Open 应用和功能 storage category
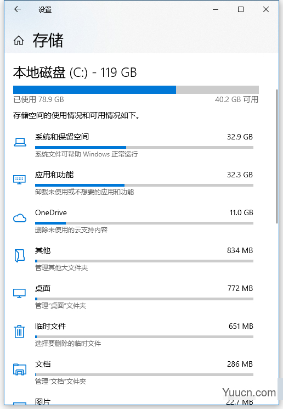The image size is (283, 409). 54,175
